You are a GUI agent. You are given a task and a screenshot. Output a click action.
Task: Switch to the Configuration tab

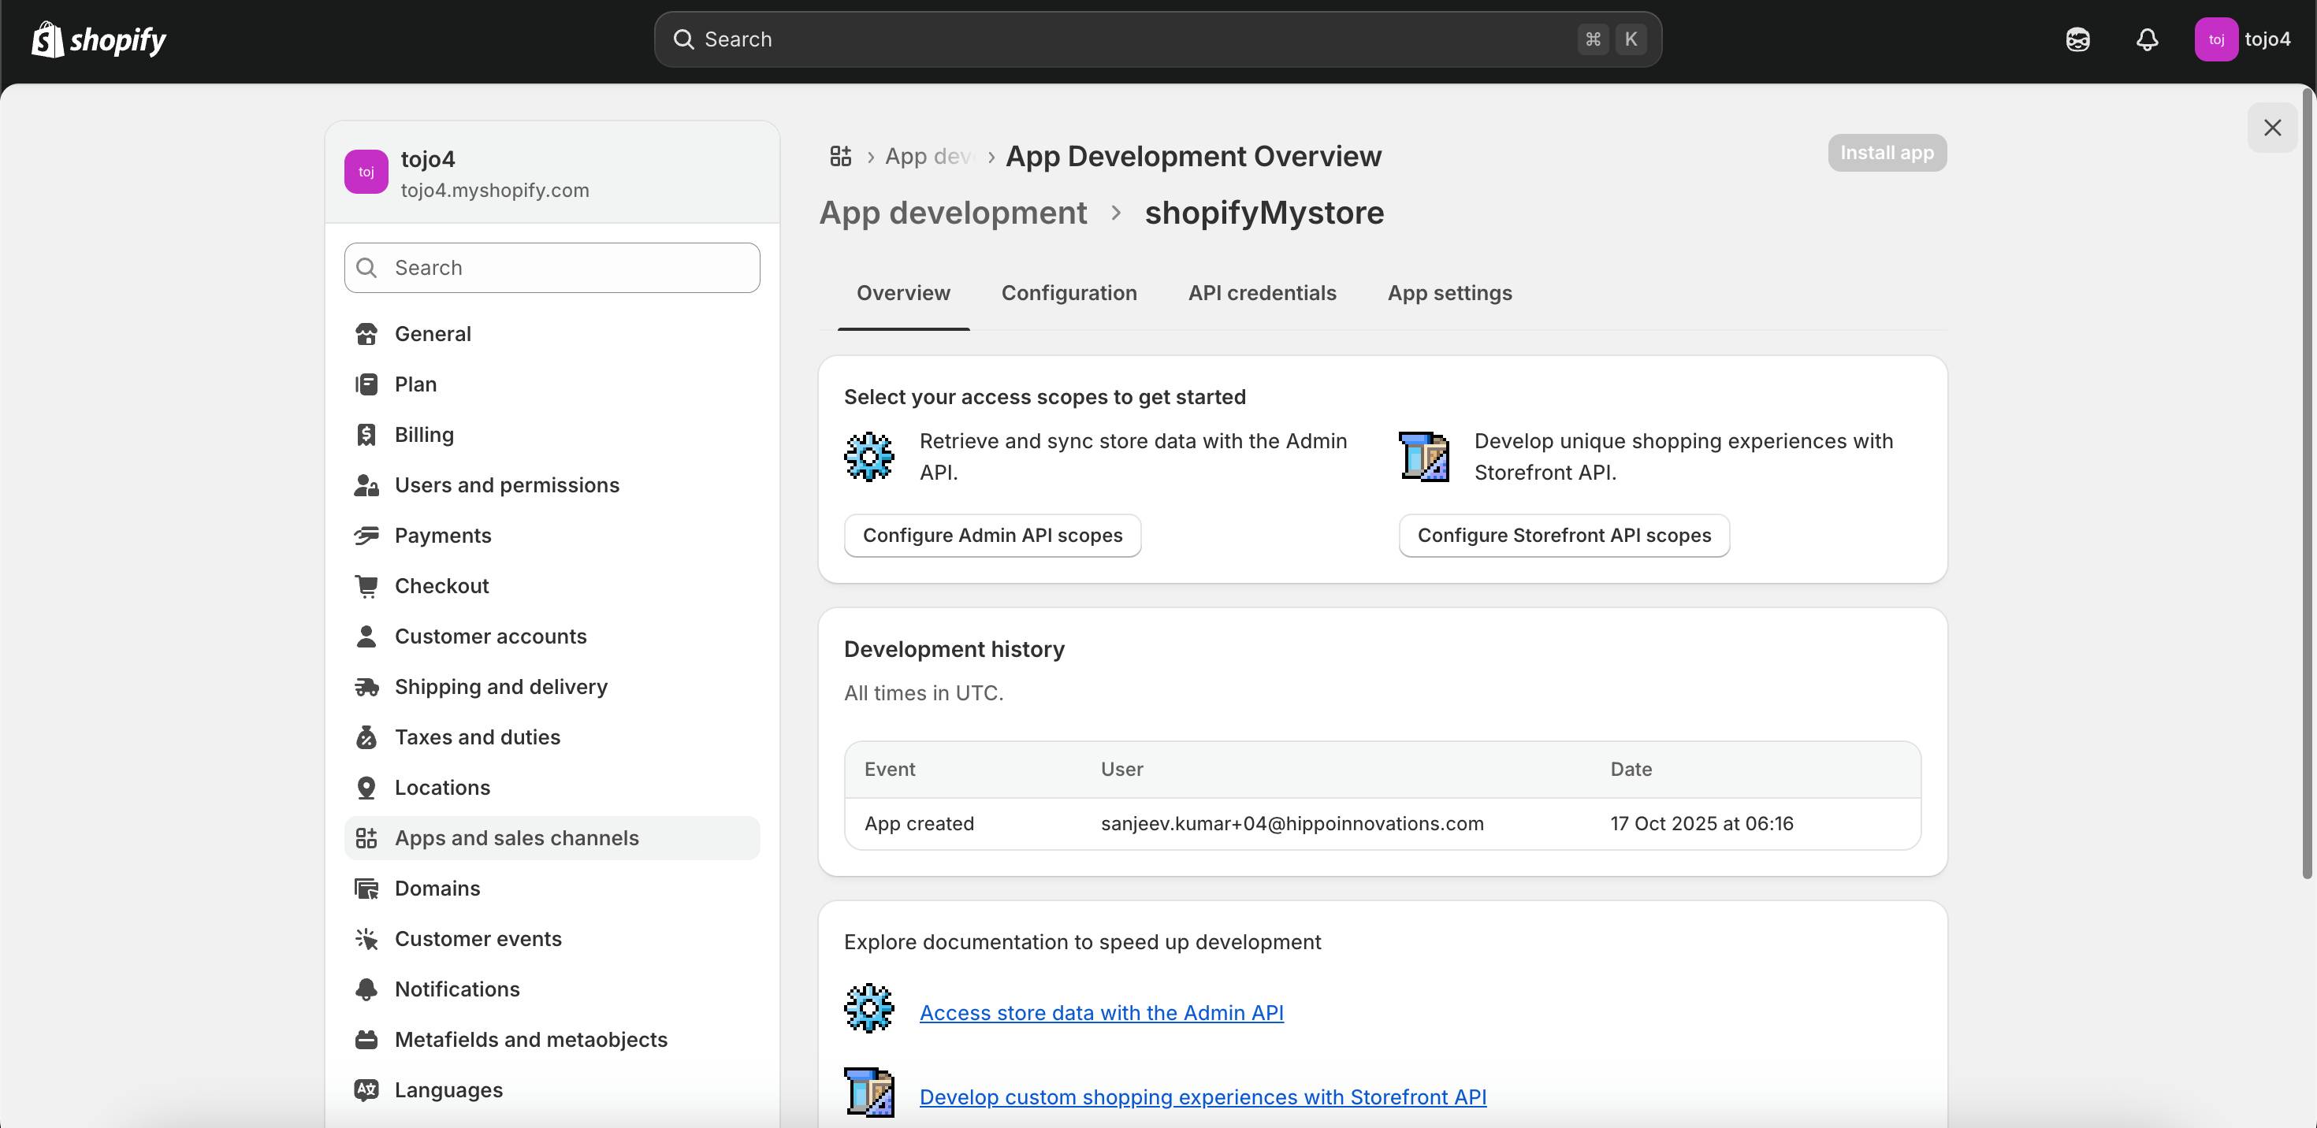(x=1069, y=293)
